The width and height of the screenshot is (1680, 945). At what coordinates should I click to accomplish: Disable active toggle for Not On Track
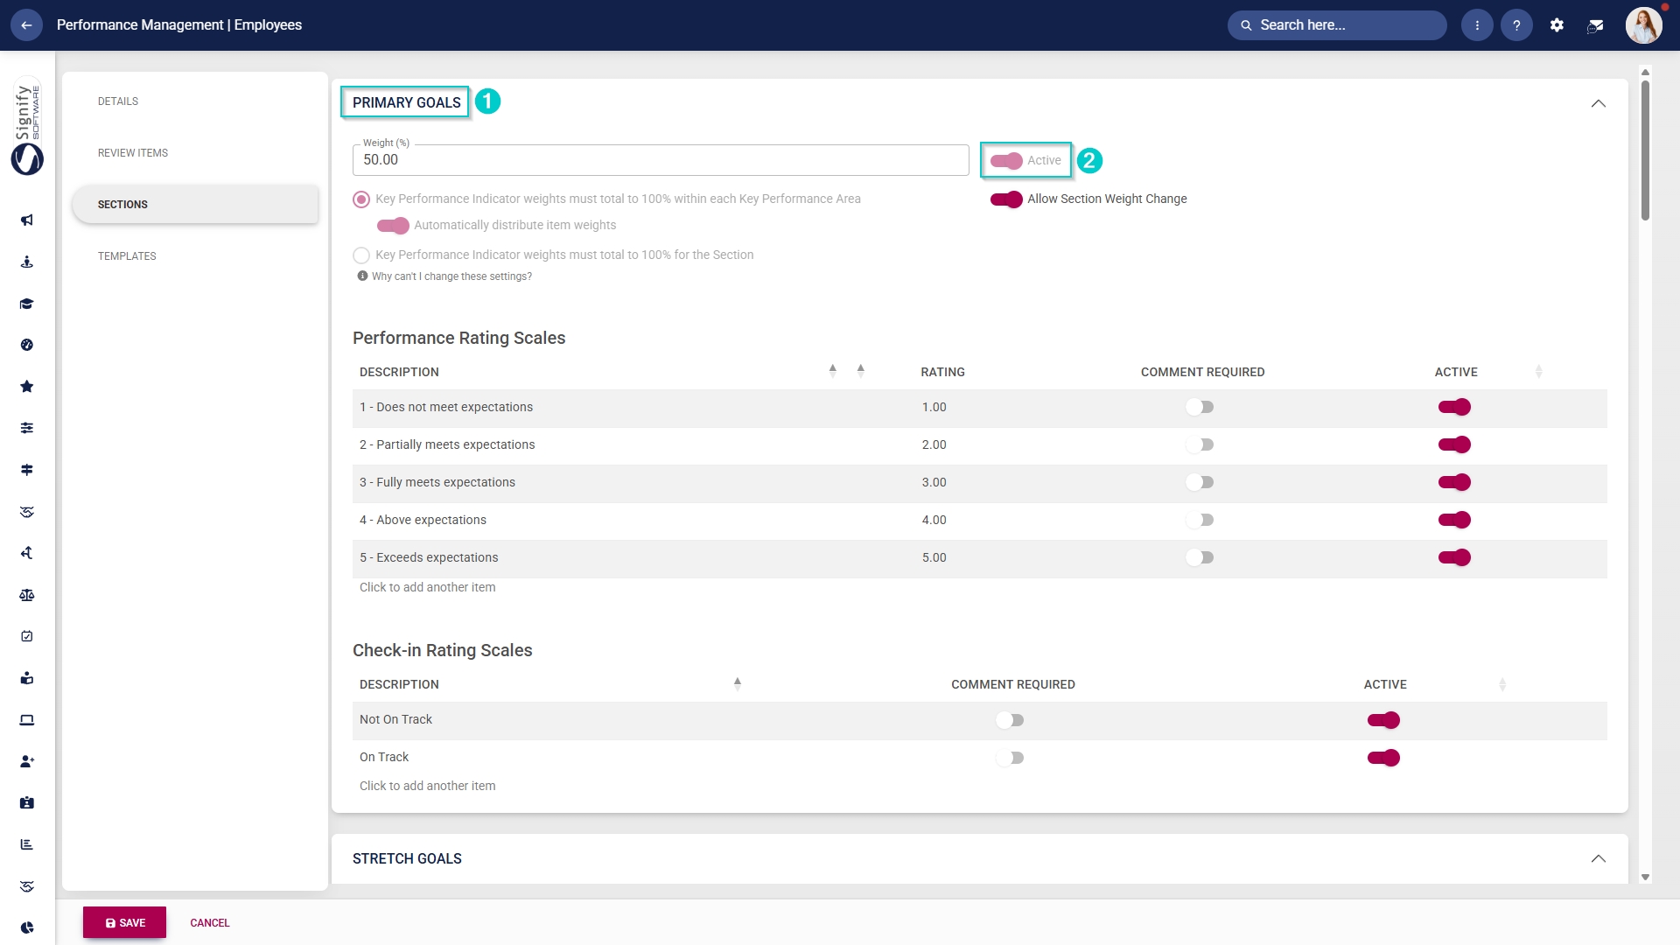click(1383, 720)
